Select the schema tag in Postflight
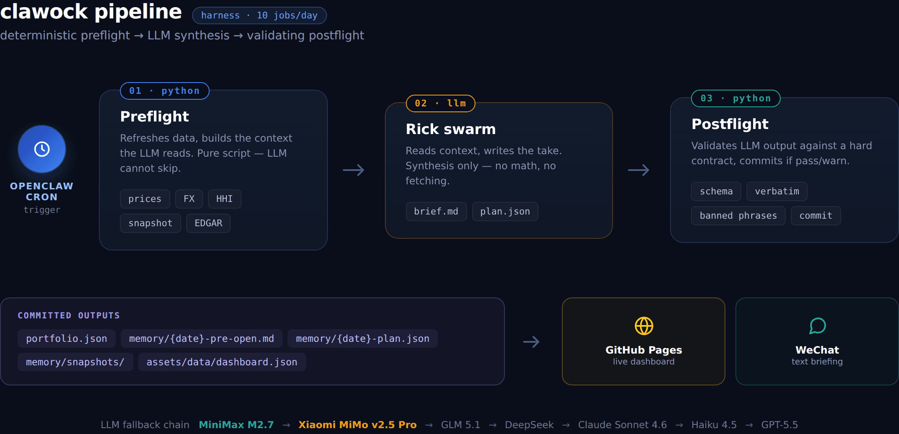 coord(716,191)
